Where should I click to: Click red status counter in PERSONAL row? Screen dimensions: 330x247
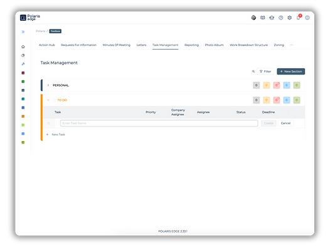coord(277,85)
